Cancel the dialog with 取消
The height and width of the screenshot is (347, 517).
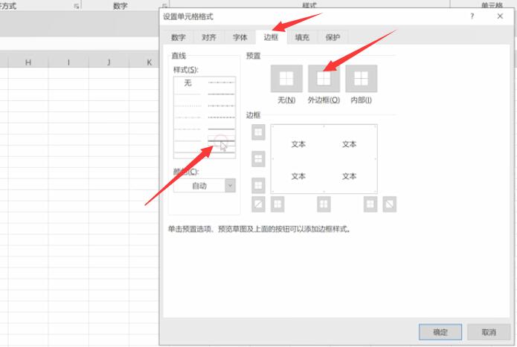489,332
